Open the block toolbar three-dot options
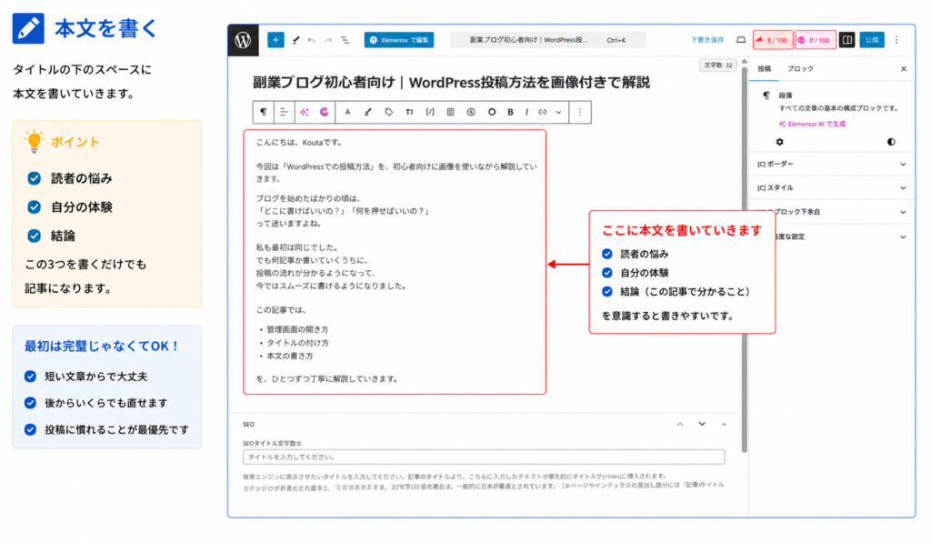This screenshot has height=543, width=931. tap(580, 112)
